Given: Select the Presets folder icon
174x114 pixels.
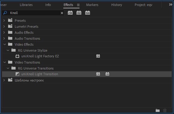Looking at the screenshot, I should pyautogui.click(x=10, y=20).
